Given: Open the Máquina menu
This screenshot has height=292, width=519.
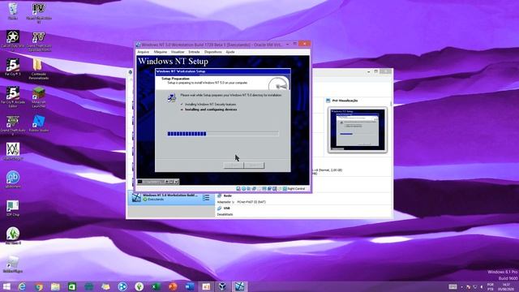Looking at the screenshot, I should [161, 52].
